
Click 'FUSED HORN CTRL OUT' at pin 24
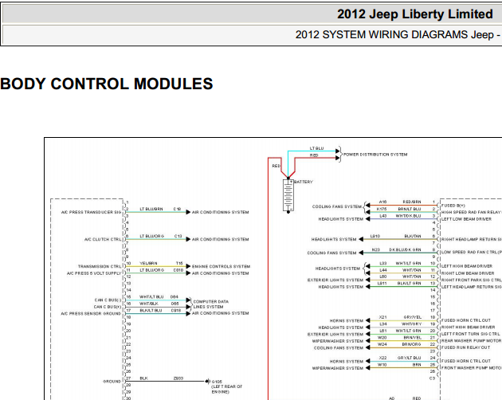coord(466,361)
